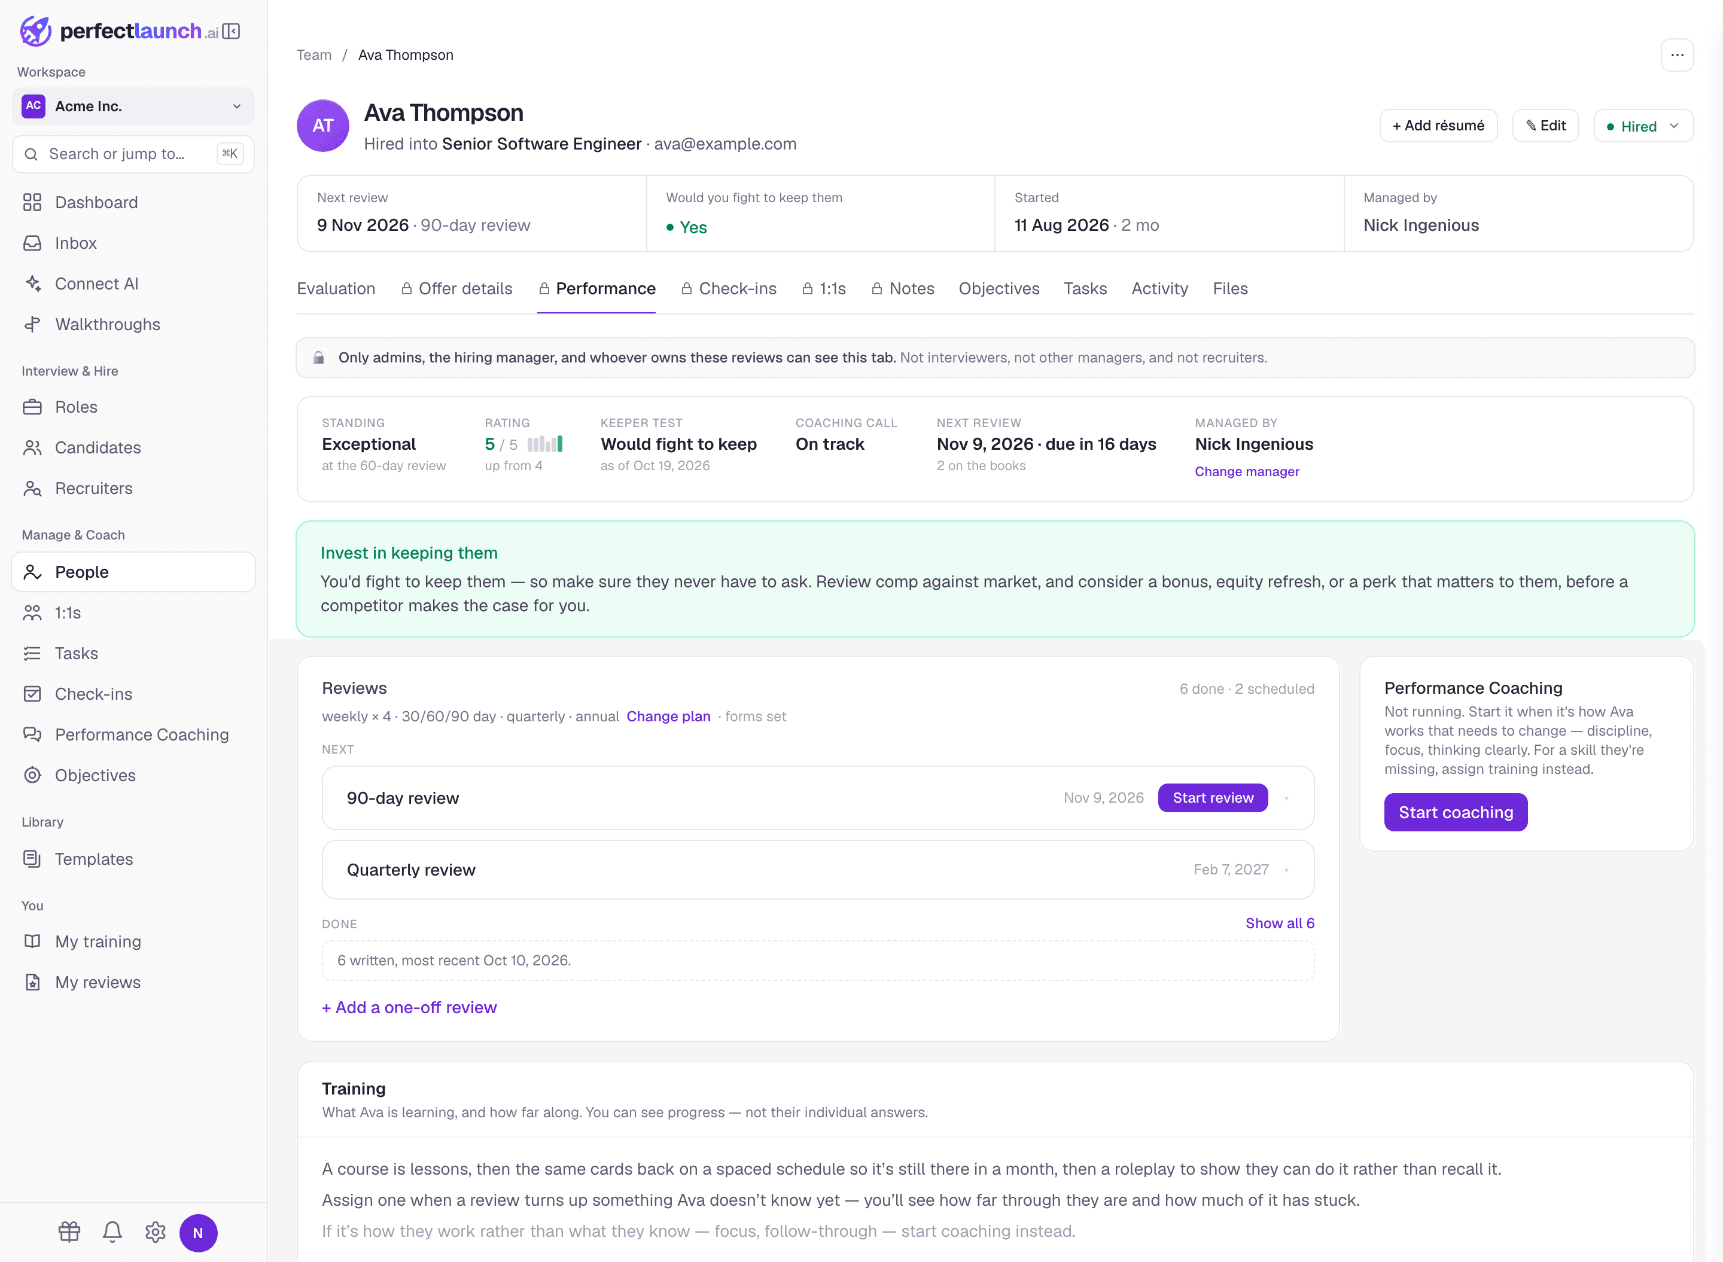Open the user avatar N
The image size is (1723, 1262).
tap(198, 1233)
